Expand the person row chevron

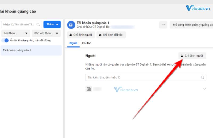pos(204,89)
